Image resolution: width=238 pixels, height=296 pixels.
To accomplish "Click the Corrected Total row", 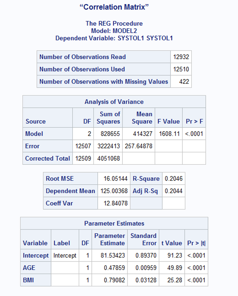I will tap(47, 158).
